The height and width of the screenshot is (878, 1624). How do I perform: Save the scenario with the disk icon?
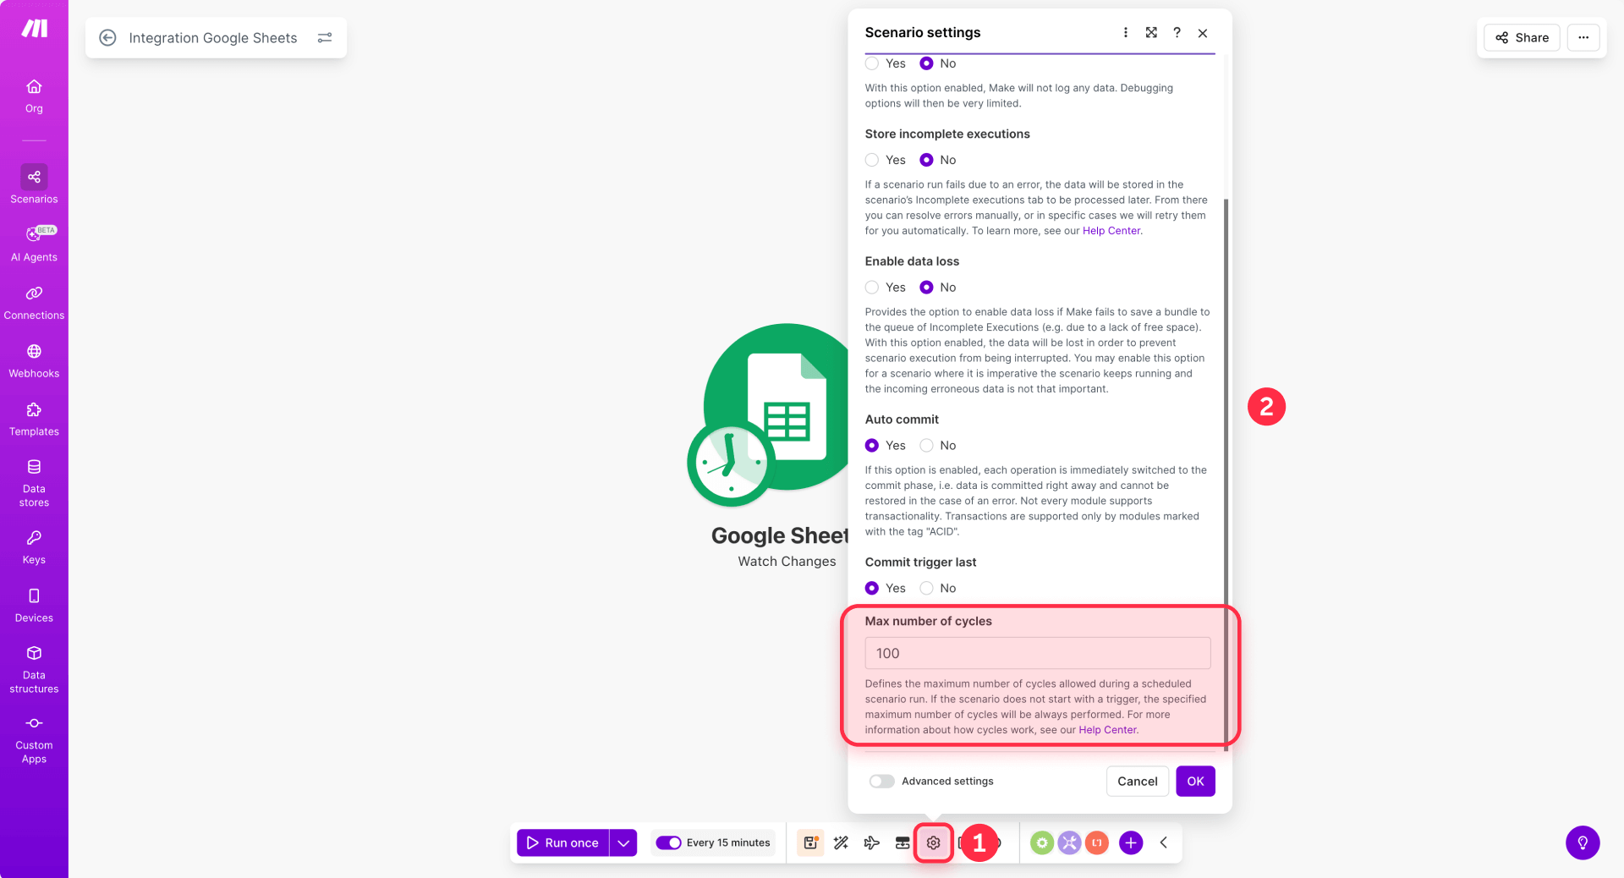(x=810, y=842)
